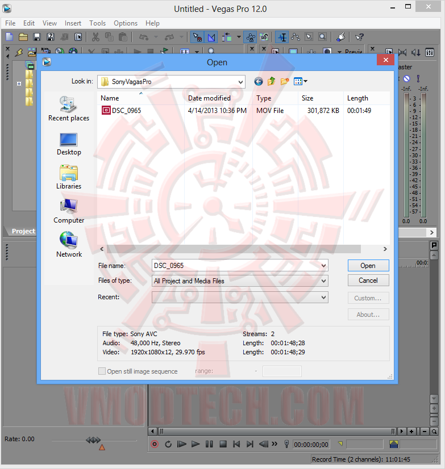445x469 pixels.
Task: Click the Undo arrow icon
Action: click(x=144, y=37)
